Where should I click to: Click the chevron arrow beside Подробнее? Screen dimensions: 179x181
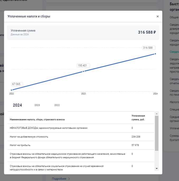coord(69,179)
